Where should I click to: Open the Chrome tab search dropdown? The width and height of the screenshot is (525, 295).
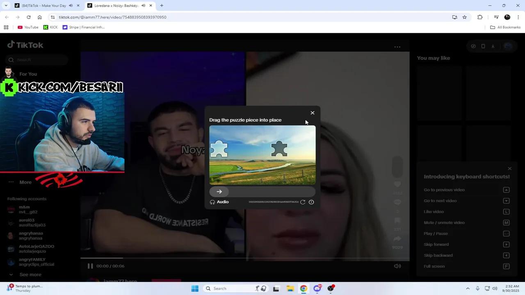pyautogui.click(x=6, y=6)
